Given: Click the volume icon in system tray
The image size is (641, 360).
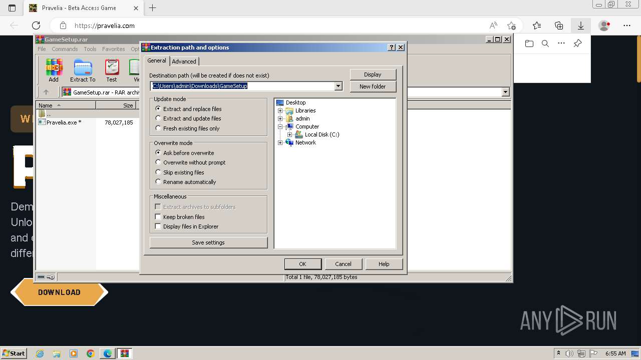Looking at the screenshot, I should (x=569, y=353).
